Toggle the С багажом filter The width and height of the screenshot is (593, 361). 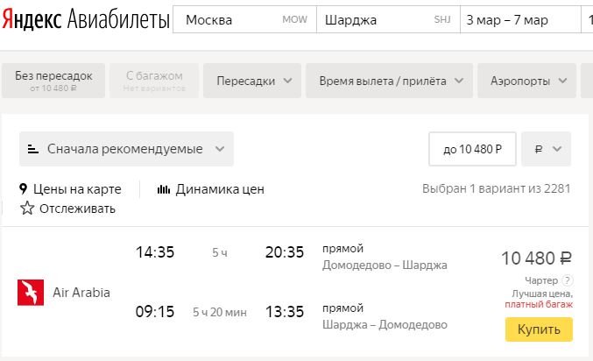pyautogui.click(x=154, y=81)
